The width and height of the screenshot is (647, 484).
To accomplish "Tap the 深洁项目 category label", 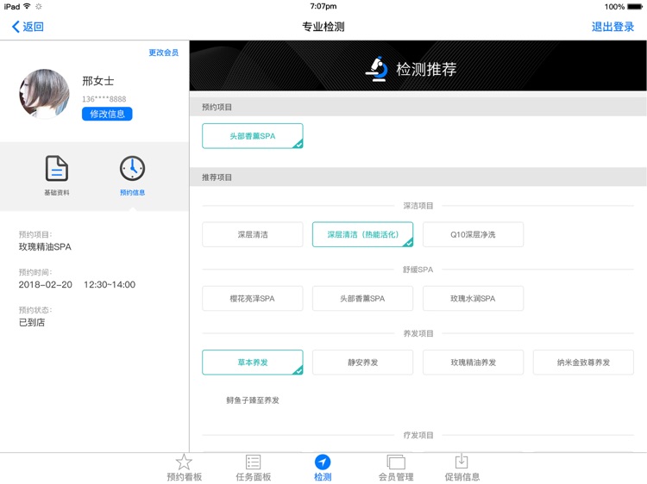I will (418, 206).
